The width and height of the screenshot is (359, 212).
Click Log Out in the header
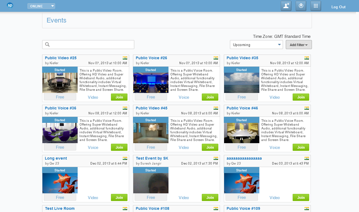[338, 7]
